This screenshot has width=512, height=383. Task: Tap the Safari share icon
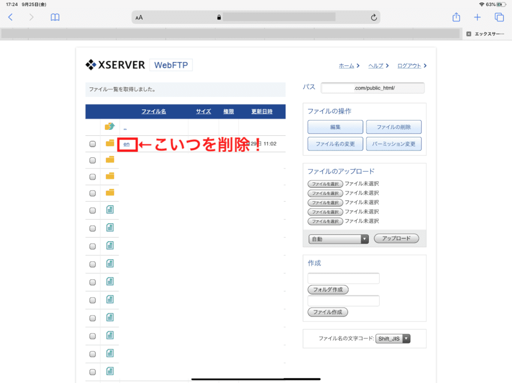pos(455,16)
